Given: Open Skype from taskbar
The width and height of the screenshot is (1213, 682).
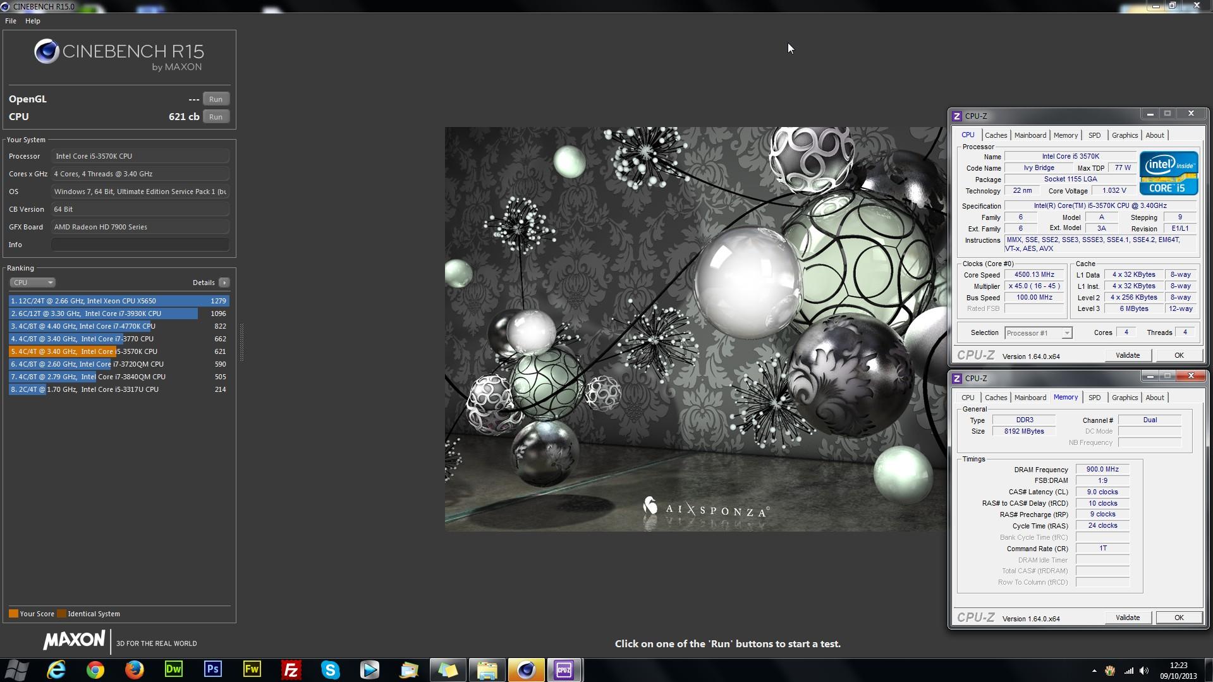Looking at the screenshot, I should coord(331,669).
